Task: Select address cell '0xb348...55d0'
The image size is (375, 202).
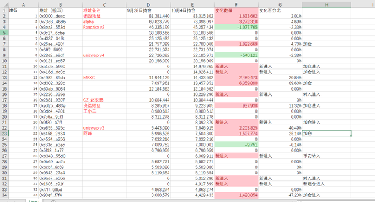Action: point(60,156)
